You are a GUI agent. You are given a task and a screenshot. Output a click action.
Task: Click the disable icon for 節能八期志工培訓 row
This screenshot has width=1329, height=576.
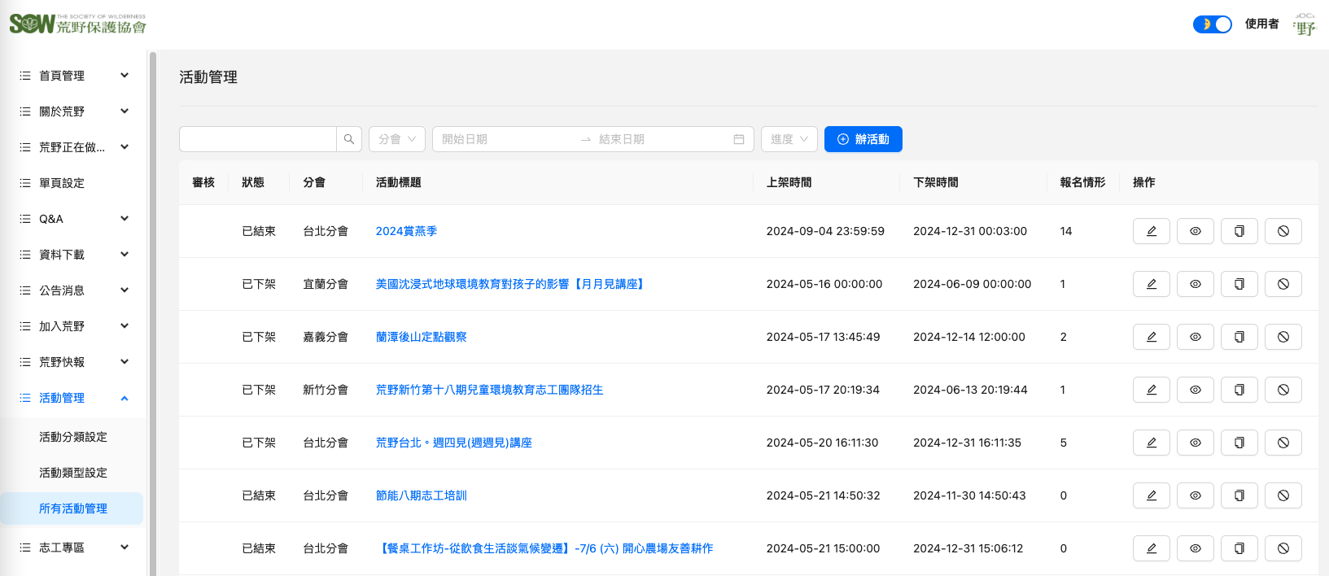tap(1283, 495)
